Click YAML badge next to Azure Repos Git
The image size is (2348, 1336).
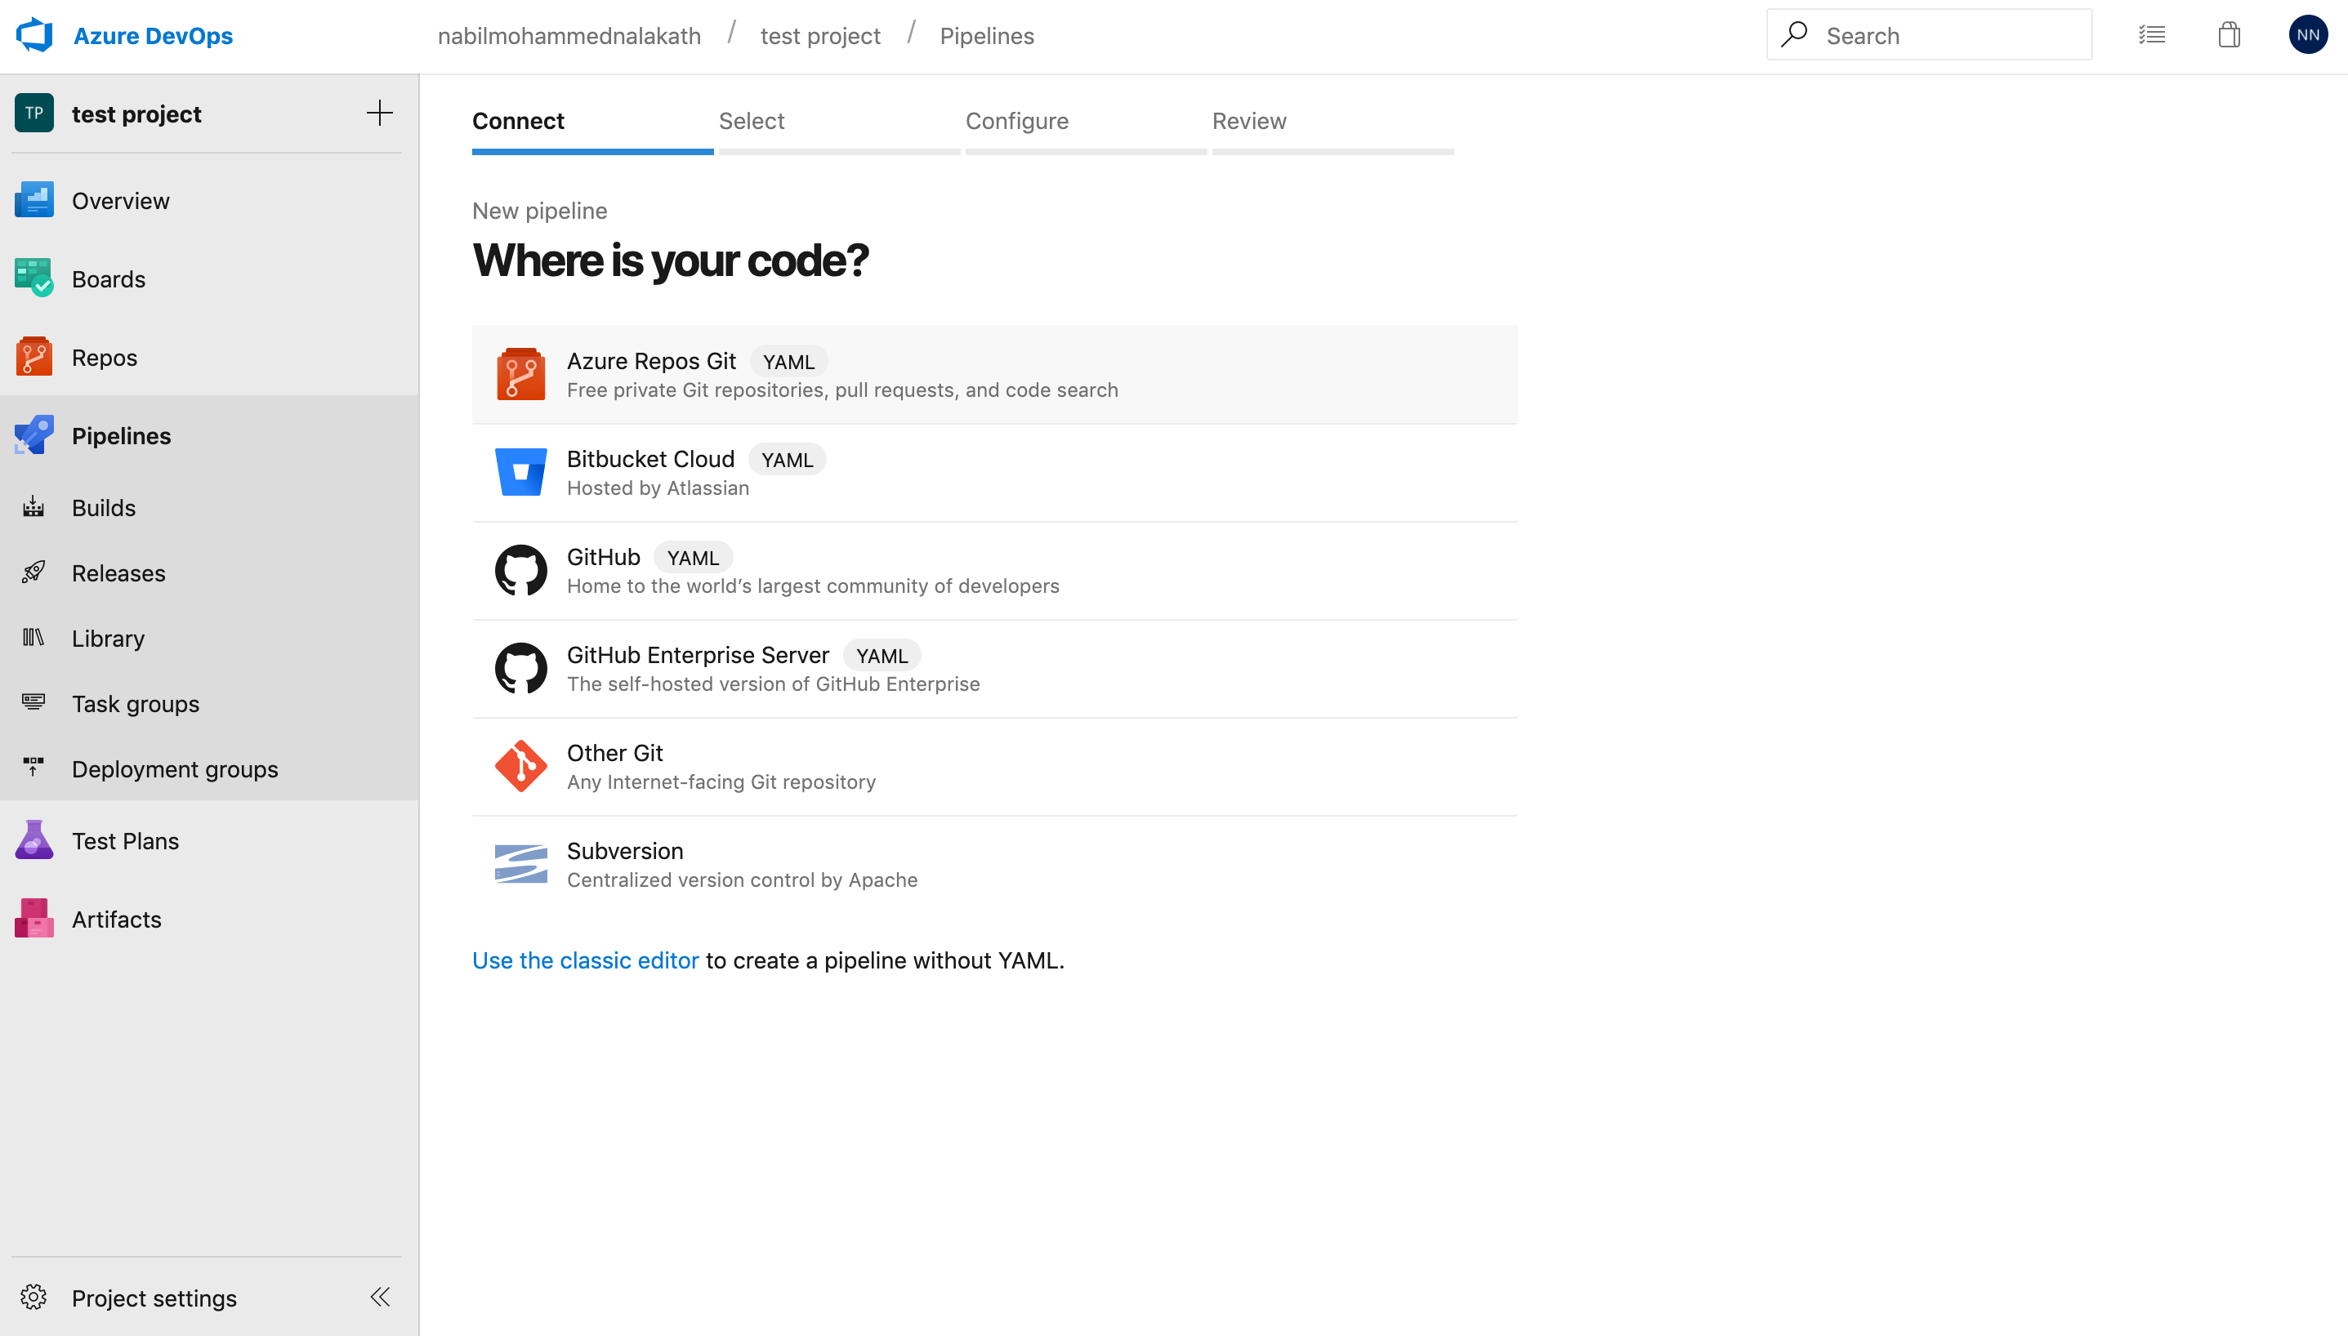pos(788,361)
